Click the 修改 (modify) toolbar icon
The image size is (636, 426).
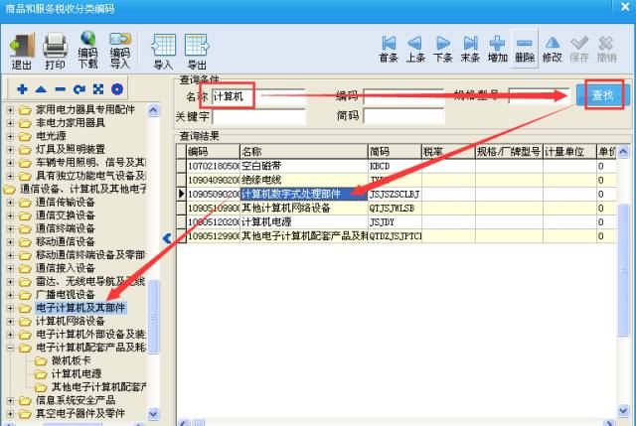(x=552, y=50)
